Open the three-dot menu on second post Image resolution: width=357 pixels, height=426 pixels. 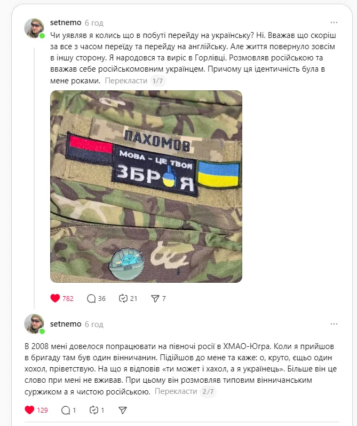pyautogui.click(x=334, y=324)
